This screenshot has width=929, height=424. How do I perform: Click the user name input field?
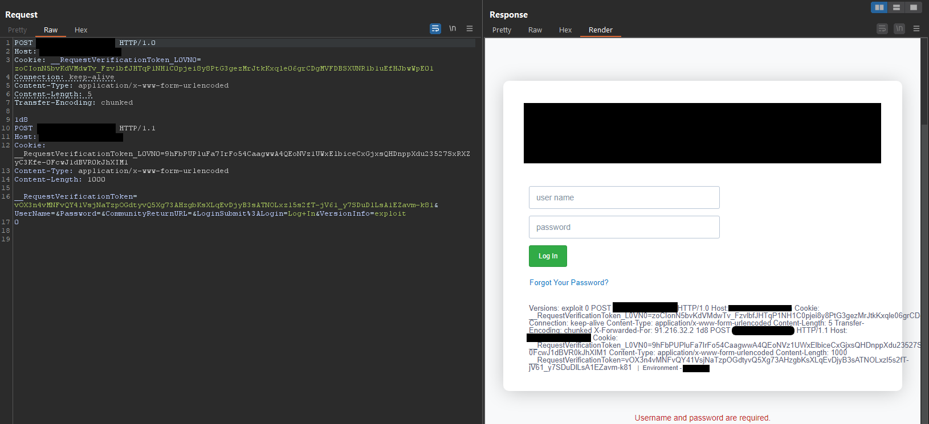pyautogui.click(x=624, y=197)
